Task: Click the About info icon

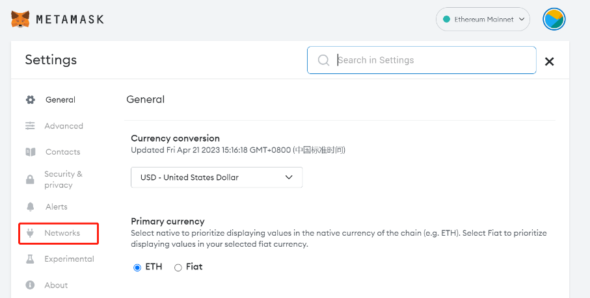Action: 30,285
